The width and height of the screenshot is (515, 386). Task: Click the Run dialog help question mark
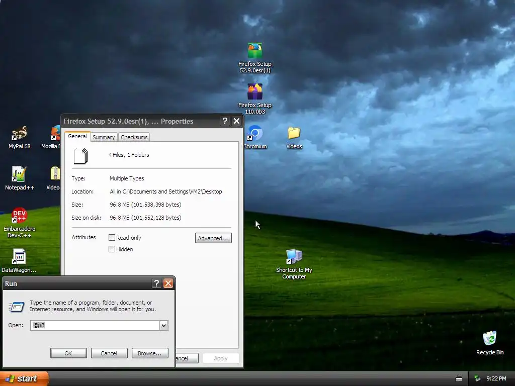157,283
